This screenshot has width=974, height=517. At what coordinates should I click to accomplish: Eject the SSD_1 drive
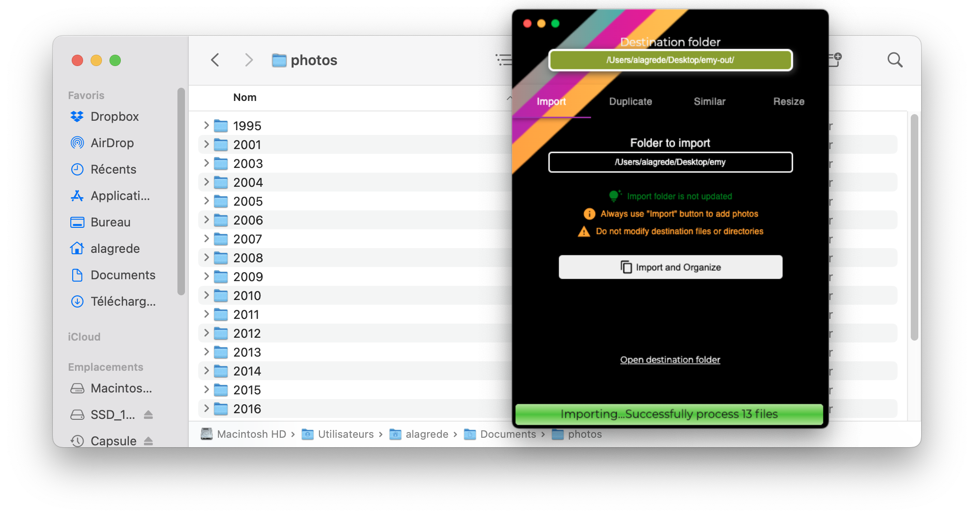click(148, 415)
